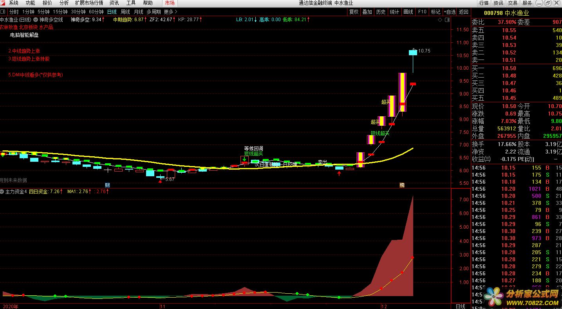Viewport: 562px width, 309px height.
Task: Open the 功能 menu
Action: (30, 3)
